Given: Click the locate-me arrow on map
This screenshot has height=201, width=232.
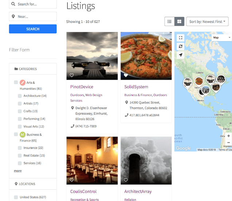Looking at the screenshot, I should pos(181,55).
